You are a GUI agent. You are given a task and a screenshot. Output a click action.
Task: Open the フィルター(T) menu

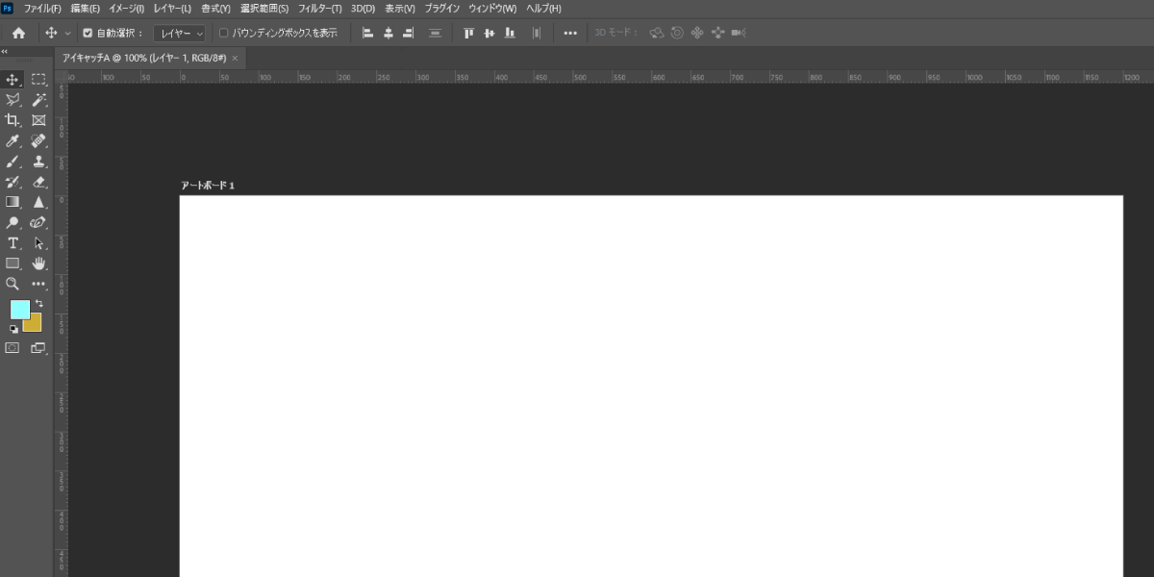[x=320, y=8]
